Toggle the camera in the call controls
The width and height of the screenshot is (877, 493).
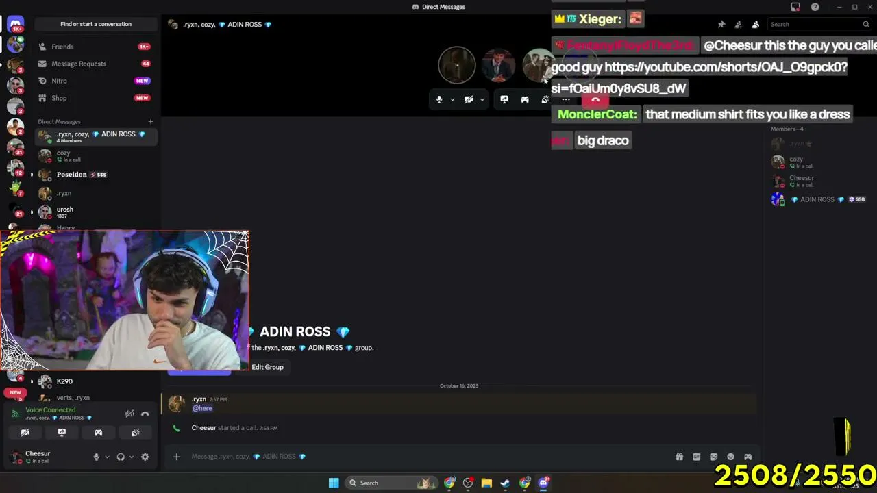click(469, 99)
